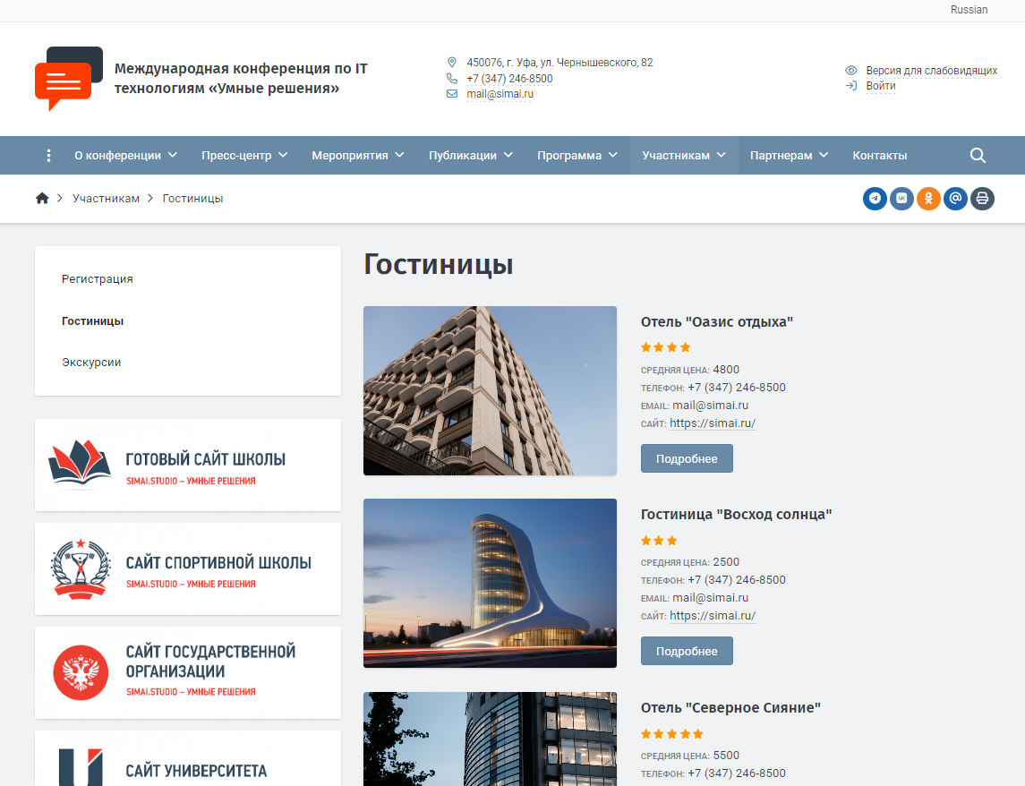This screenshot has height=786, width=1025.
Task: Share page via VK icon
Action: 901,199
